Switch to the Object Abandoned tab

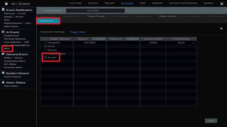tap(169, 16)
